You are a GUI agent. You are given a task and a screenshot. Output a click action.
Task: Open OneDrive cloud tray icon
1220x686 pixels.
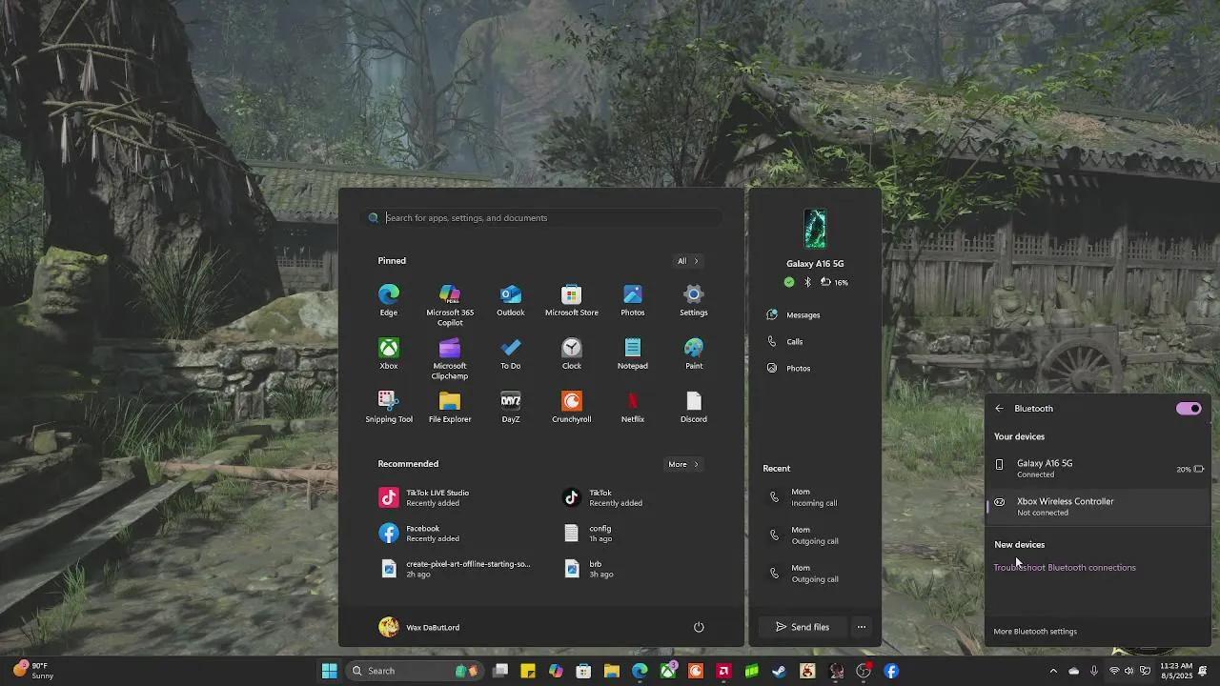1074,671
